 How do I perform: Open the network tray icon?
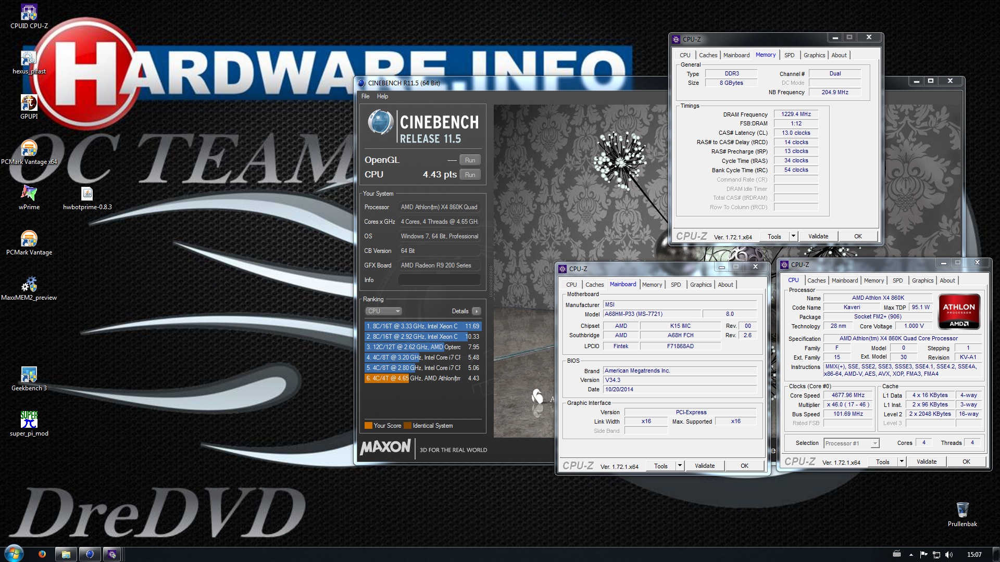coord(936,555)
